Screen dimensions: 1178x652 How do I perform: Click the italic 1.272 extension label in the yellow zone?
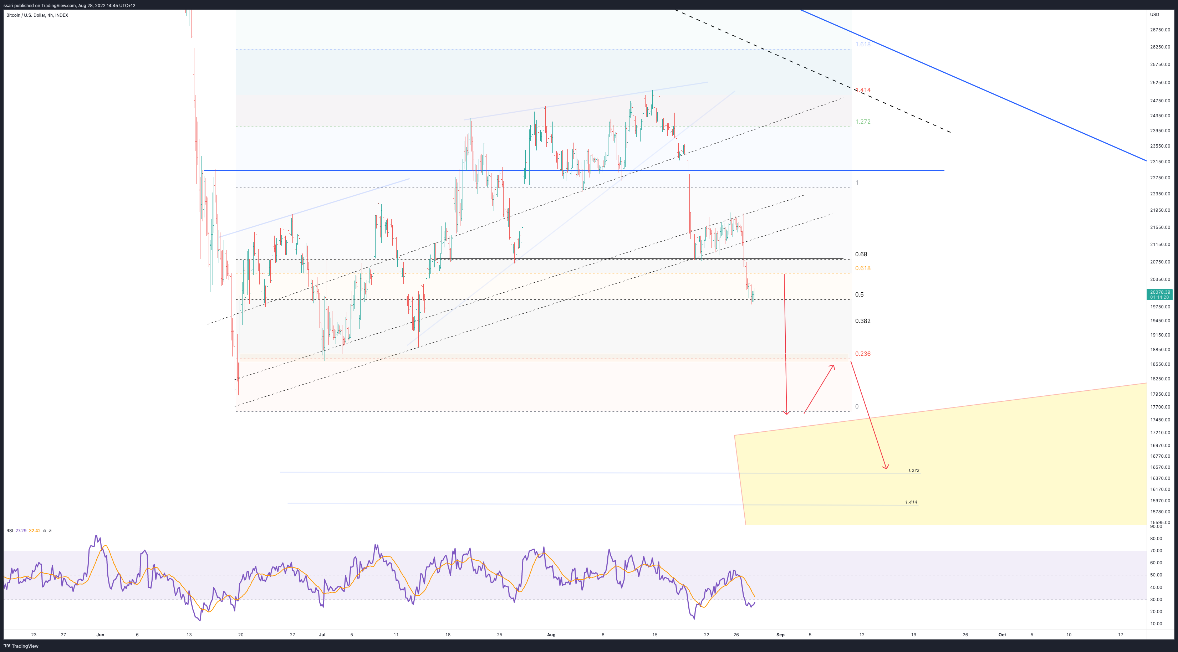pos(914,471)
